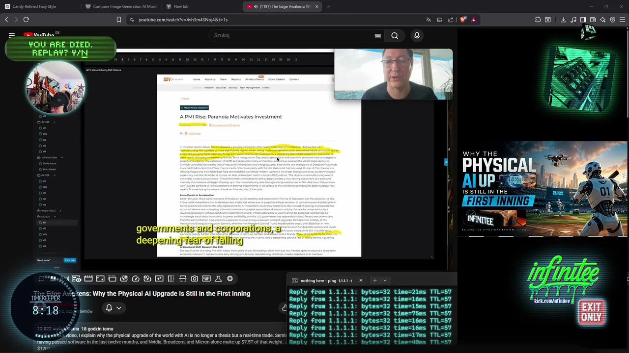This screenshot has width=629, height=353.
Task: Click the Let's talk button in the sidebar
Action: coord(70,260)
